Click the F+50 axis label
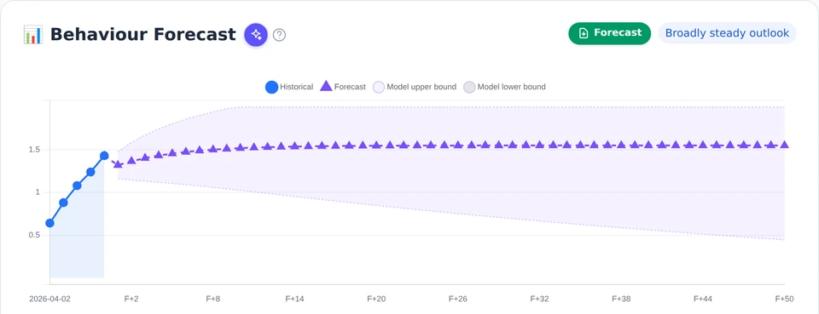The height and width of the screenshot is (314, 819). coord(785,299)
